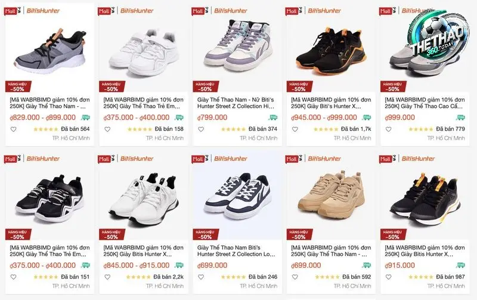477x300 pixels.
Task: Like the black-orange shoe sold 1,7k
Action: (x=295, y=129)
